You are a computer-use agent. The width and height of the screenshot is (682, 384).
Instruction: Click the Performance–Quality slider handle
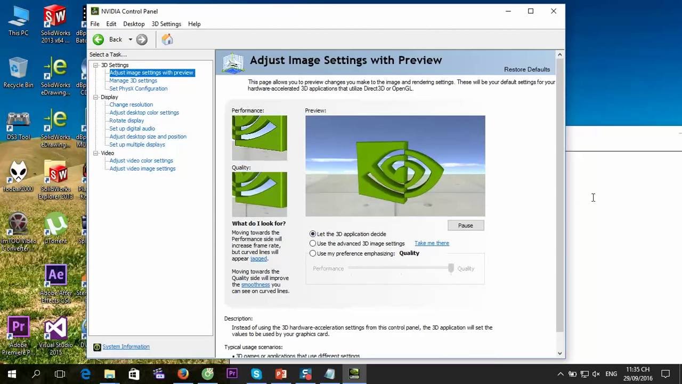(451, 268)
